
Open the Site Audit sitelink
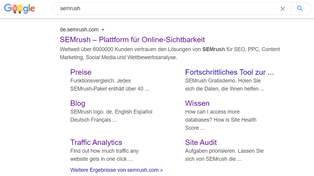tap(201, 143)
